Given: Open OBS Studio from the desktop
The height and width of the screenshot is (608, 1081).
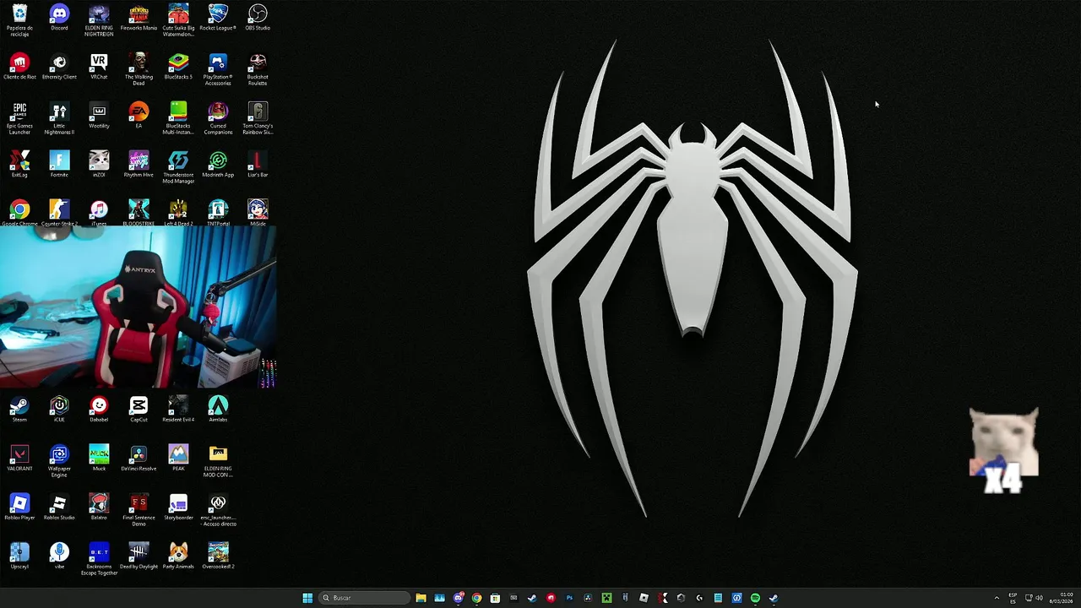Looking at the screenshot, I should point(258,18).
